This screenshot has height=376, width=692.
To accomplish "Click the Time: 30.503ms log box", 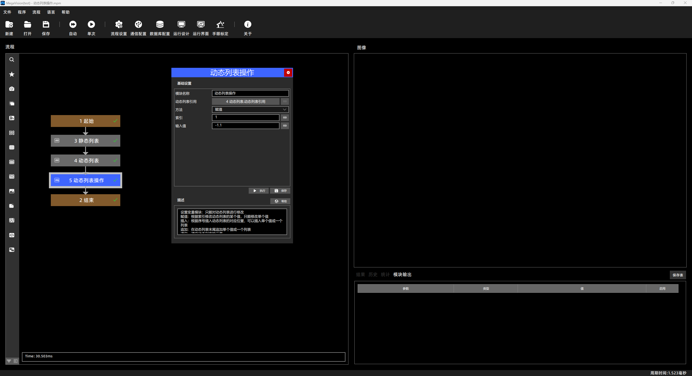I will click(184, 357).
